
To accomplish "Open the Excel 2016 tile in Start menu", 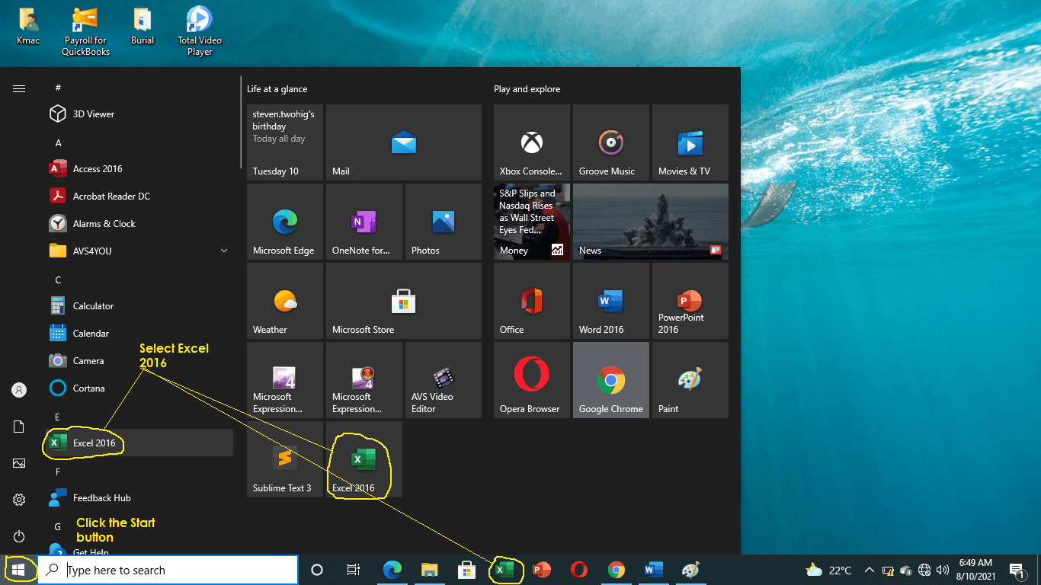I will click(x=364, y=459).
